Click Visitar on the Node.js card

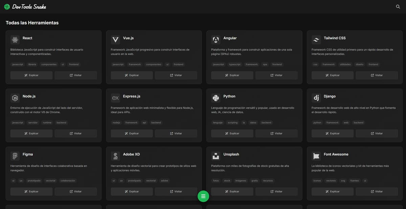click(x=76, y=133)
